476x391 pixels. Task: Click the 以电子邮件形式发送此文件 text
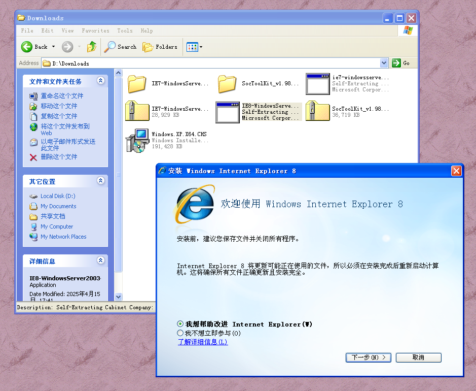coord(68,145)
